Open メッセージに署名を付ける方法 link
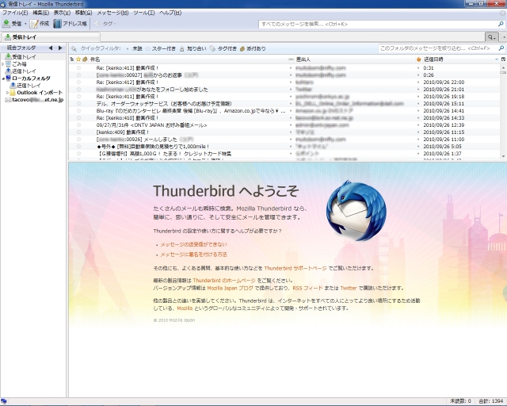The height and width of the screenshot is (406, 507). pos(193,255)
